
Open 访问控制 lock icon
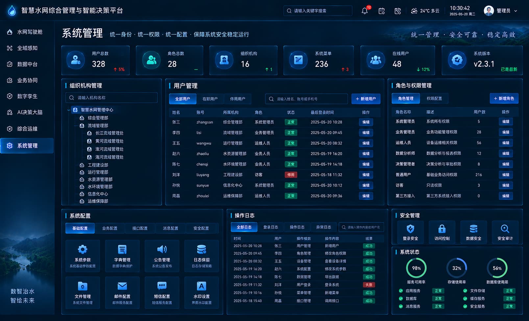click(442, 229)
